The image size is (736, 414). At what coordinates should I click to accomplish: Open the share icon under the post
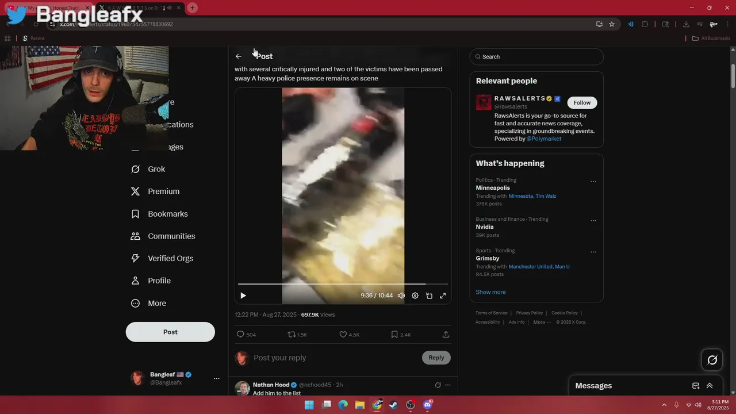446,335
